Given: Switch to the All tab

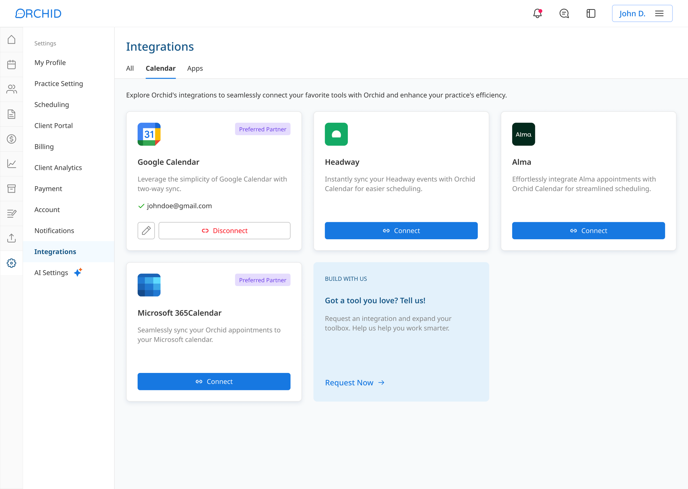Looking at the screenshot, I should coord(130,68).
